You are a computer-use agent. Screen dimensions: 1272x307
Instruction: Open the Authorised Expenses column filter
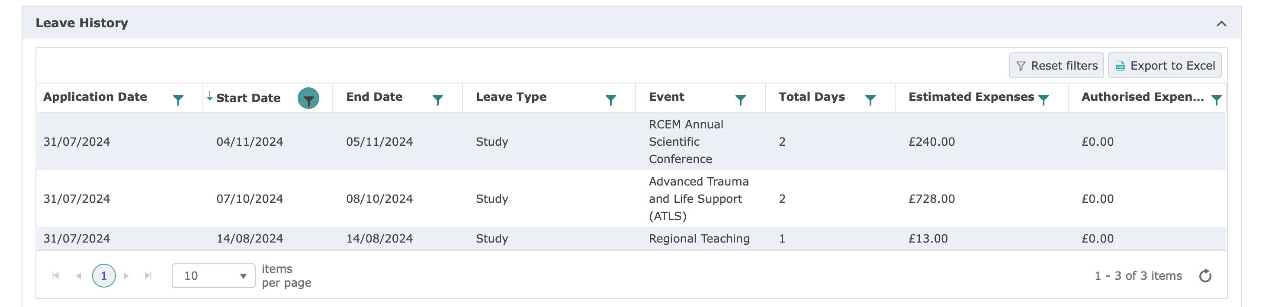(1216, 100)
